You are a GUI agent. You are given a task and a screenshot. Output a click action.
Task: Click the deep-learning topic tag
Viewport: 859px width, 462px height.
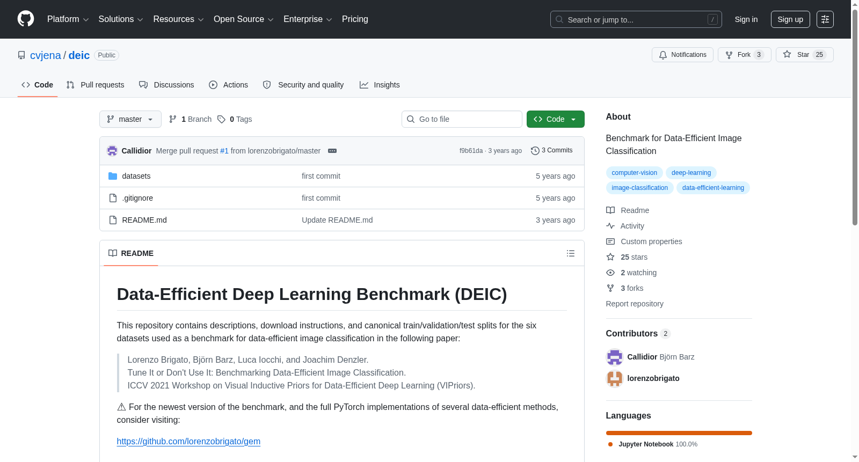691,173
